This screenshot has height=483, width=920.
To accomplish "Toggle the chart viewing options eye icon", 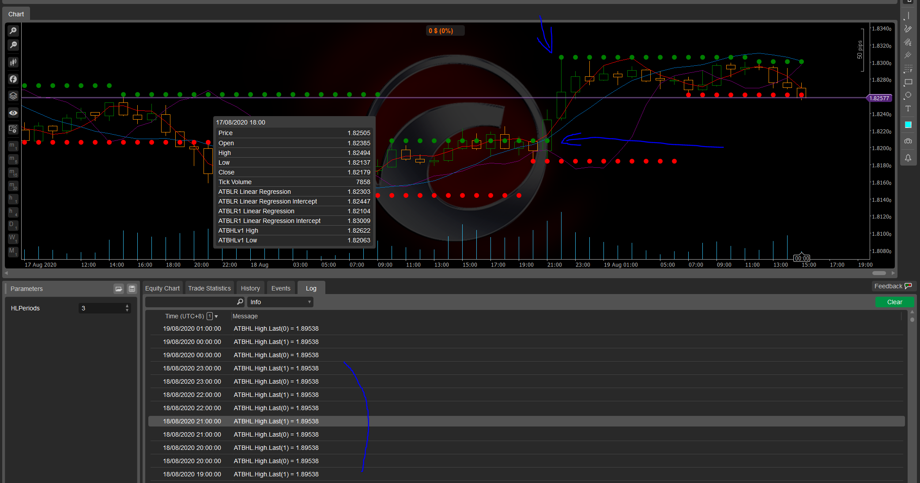I will point(13,113).
